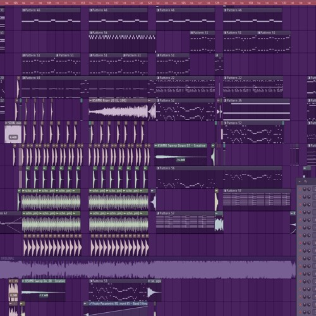Click the second channel's pan knob in channel rack
Image resolution: width=316 pixels, height=316 pixels.
(x=305, y=197)
